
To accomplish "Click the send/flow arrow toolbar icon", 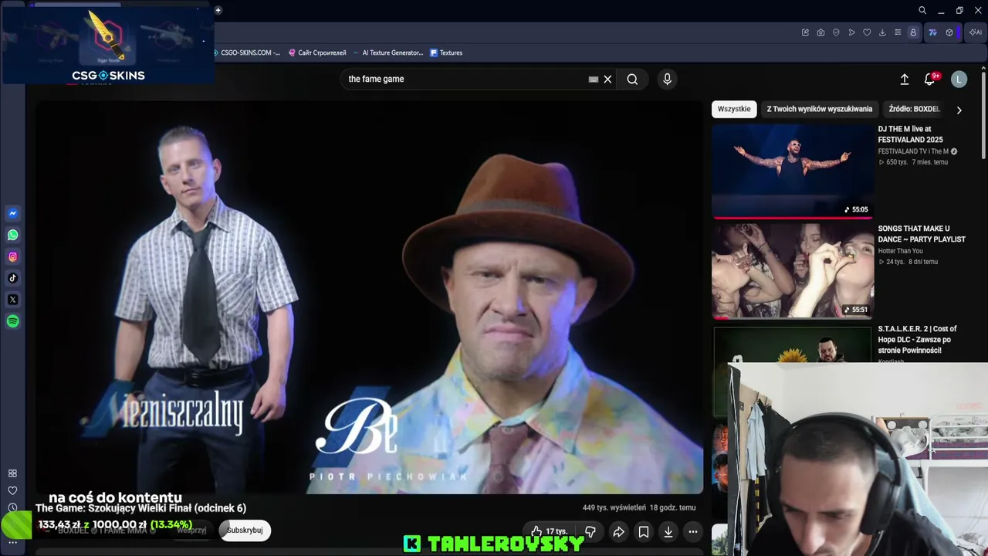I will (x=851, y=32).
